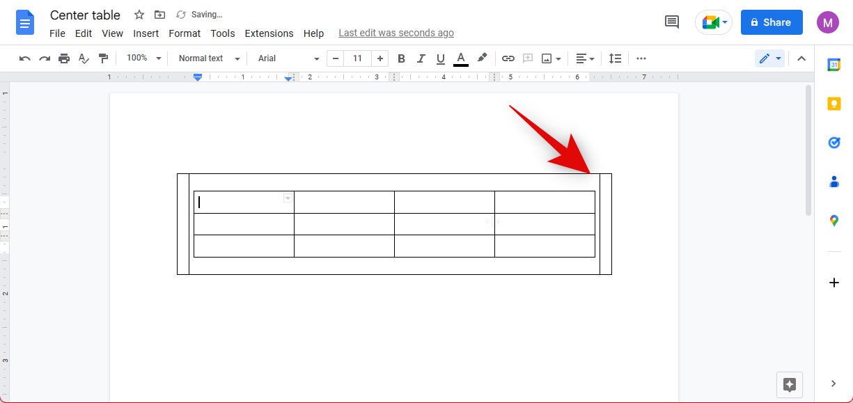Open the Last edit was seconds ago link

[x=396, y=33]
